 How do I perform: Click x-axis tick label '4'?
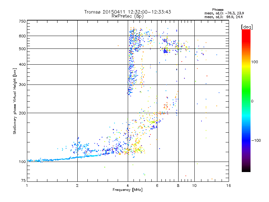tap(128, 186)
